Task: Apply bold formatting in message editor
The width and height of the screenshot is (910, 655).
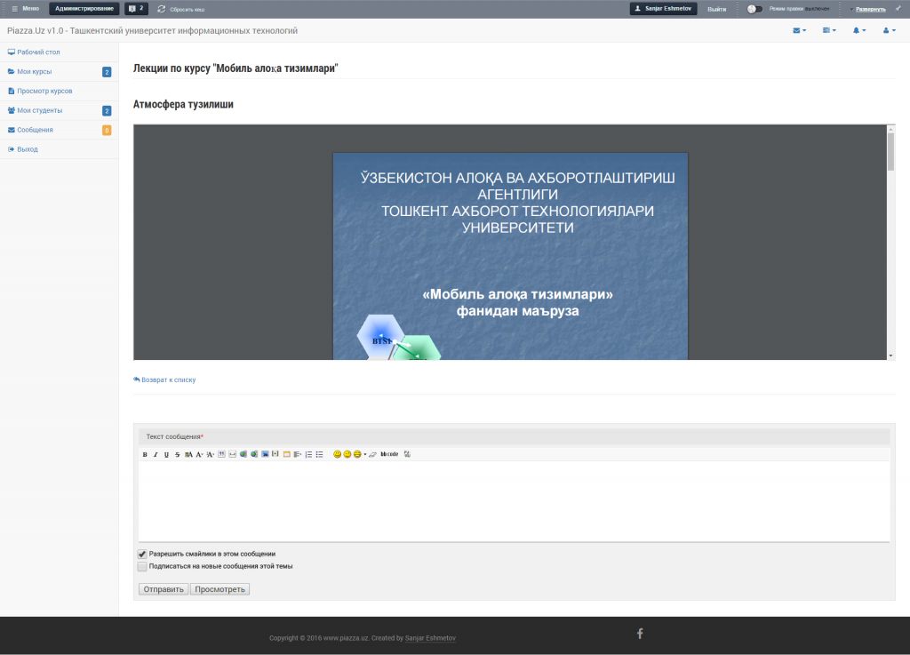Action: 145,454
